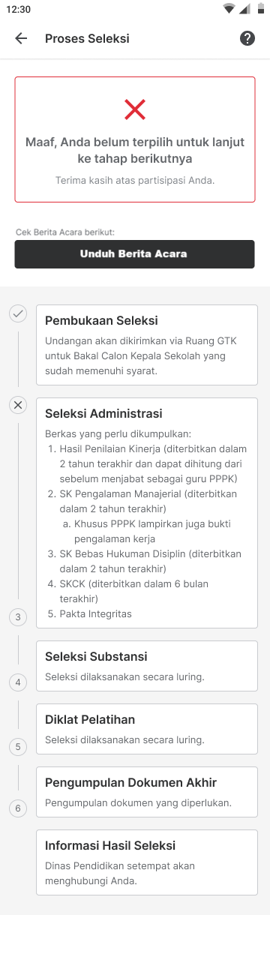Tap the Proses Seleksi page title
Screen dimensions: 270x960
87,38
